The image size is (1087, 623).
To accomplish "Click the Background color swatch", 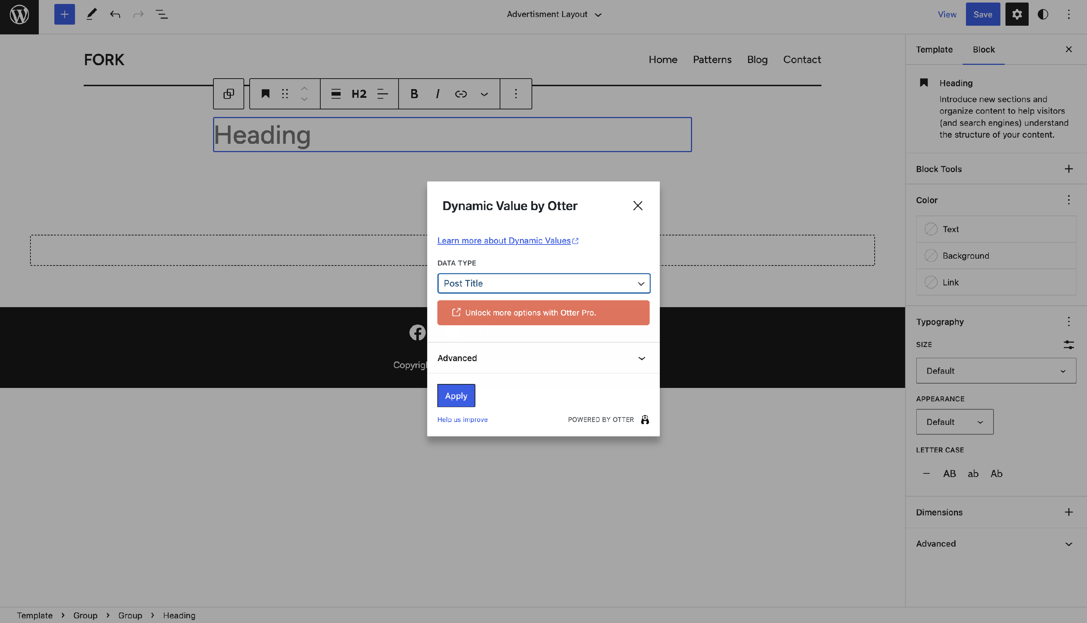I will pos(931,256).
